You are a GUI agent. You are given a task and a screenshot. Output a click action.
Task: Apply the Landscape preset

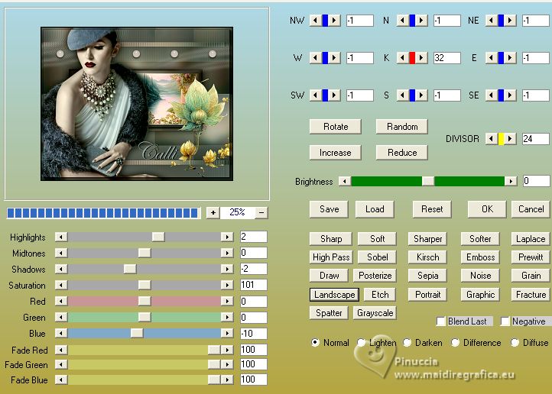(334, 295)
